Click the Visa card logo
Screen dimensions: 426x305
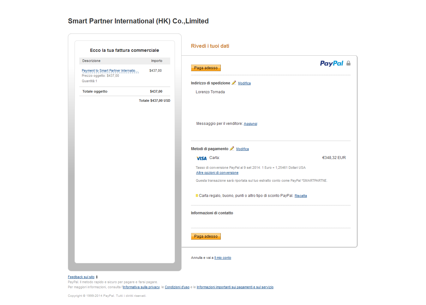pos(201,158)
